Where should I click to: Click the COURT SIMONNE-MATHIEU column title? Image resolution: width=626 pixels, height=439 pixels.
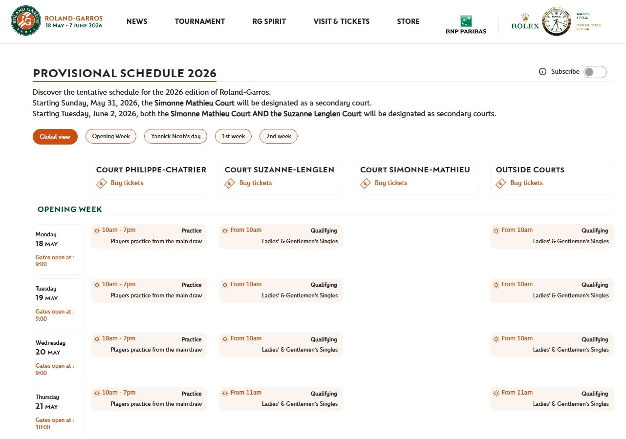click(x=415, y=170)
